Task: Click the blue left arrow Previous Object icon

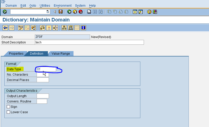Action: (x=5, y=28)
